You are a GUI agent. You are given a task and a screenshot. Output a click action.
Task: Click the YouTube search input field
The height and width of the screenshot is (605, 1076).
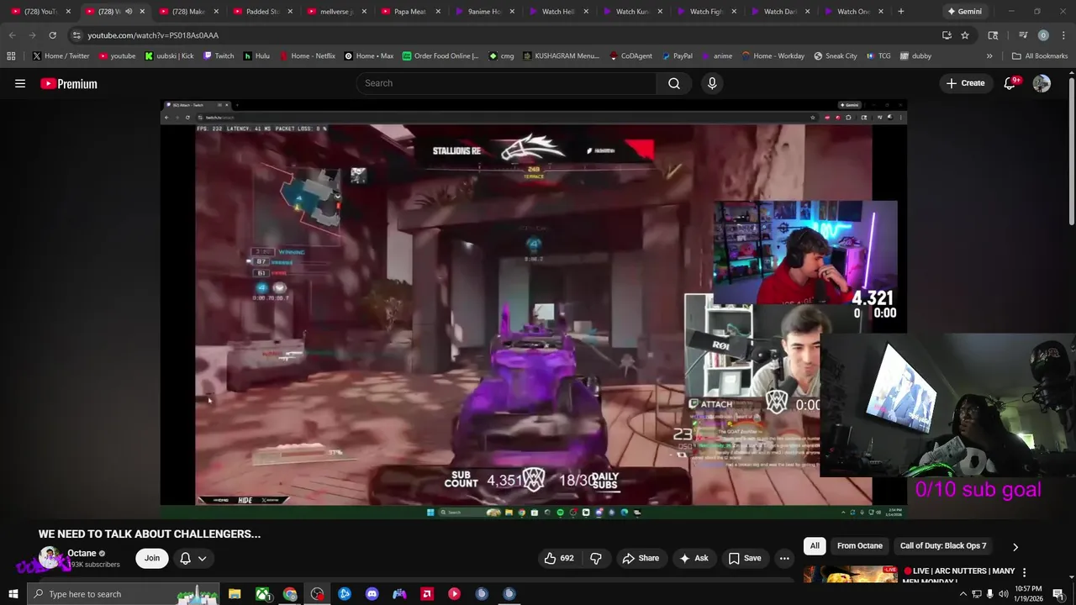[x=507, y=83]
